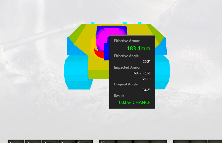The width and height of the screenshot is (222, 143).
Task: Click the "160mm (SP)" impacted armor value
Action: [141, 73]
